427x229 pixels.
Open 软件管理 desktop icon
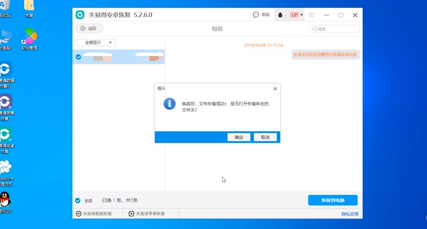click(x=29, y=39)
